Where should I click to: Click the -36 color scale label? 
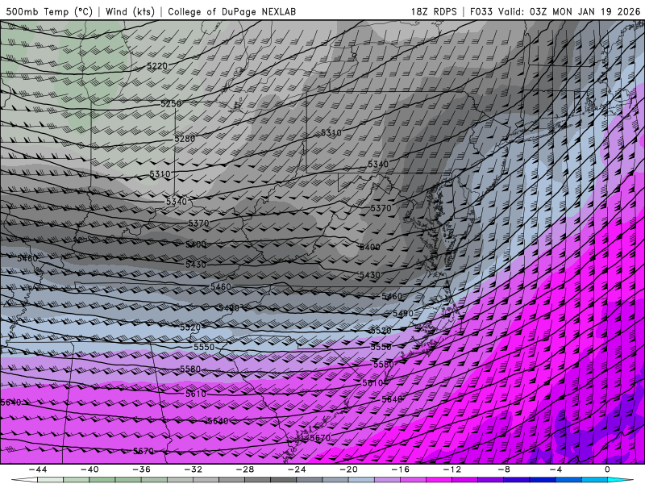142,469
